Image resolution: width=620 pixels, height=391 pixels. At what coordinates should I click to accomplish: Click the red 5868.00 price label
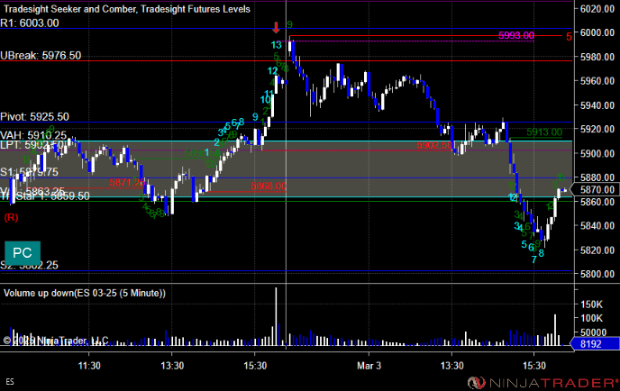click(269, 186)
